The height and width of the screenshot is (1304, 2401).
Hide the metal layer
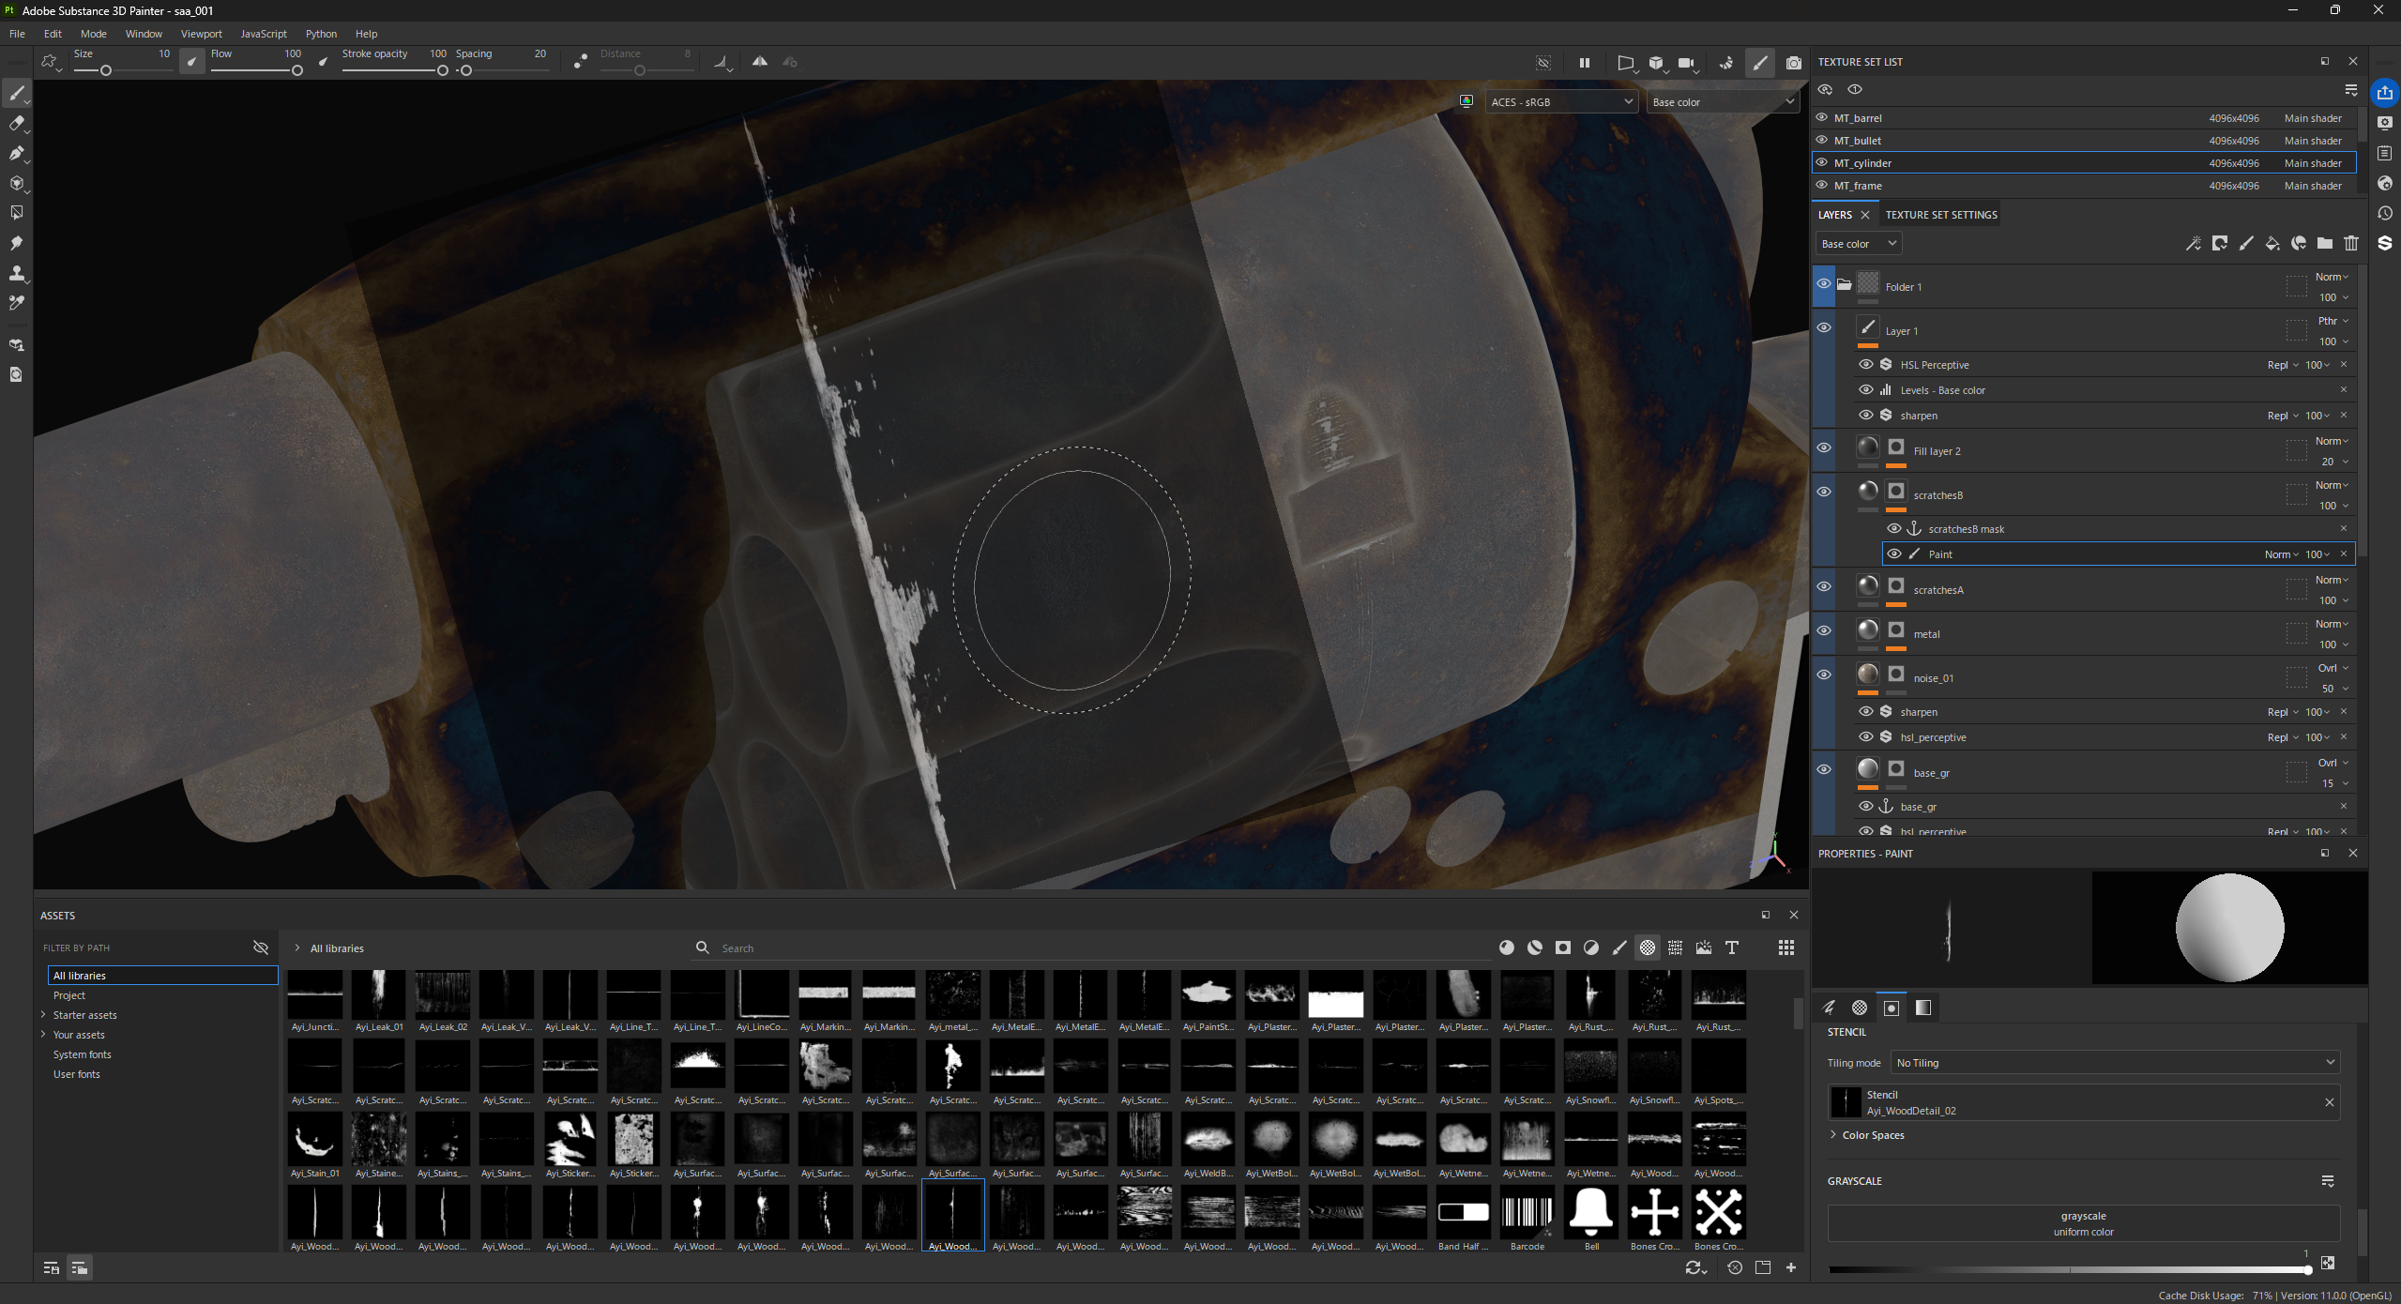tap(1823, 630)
